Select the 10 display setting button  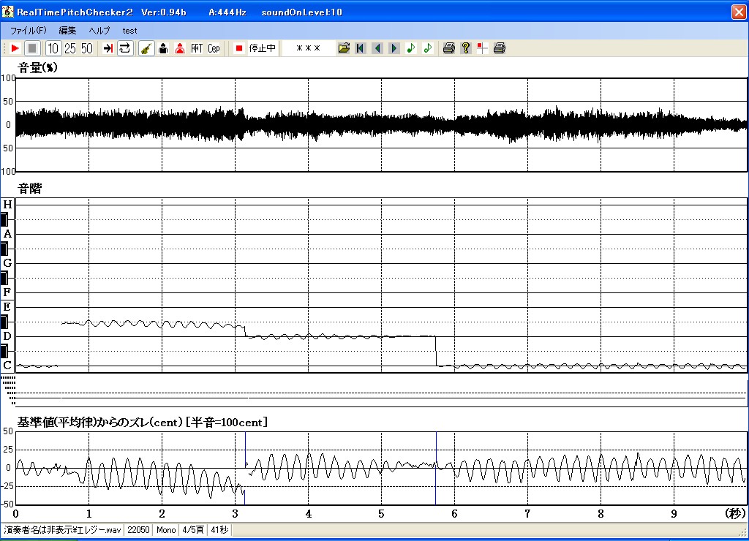[x=53, y=48]
